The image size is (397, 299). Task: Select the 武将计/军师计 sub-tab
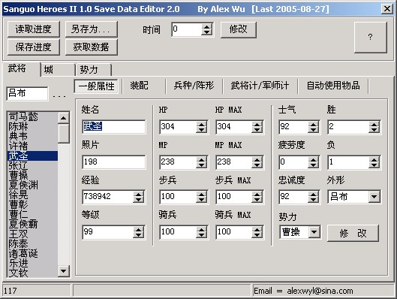pyautogui.click(x=260, y=86)
